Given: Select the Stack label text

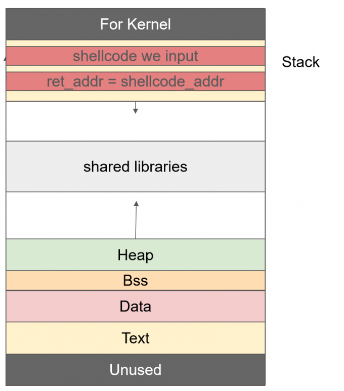Looking at the screenshot, I should (300, 62).
